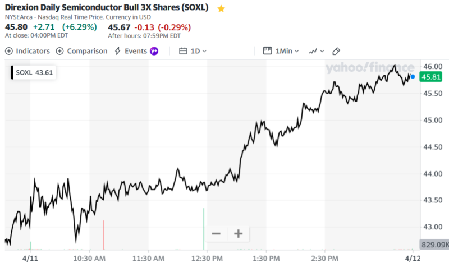Click the +2.71 daily change value

(x=44, y=27)
